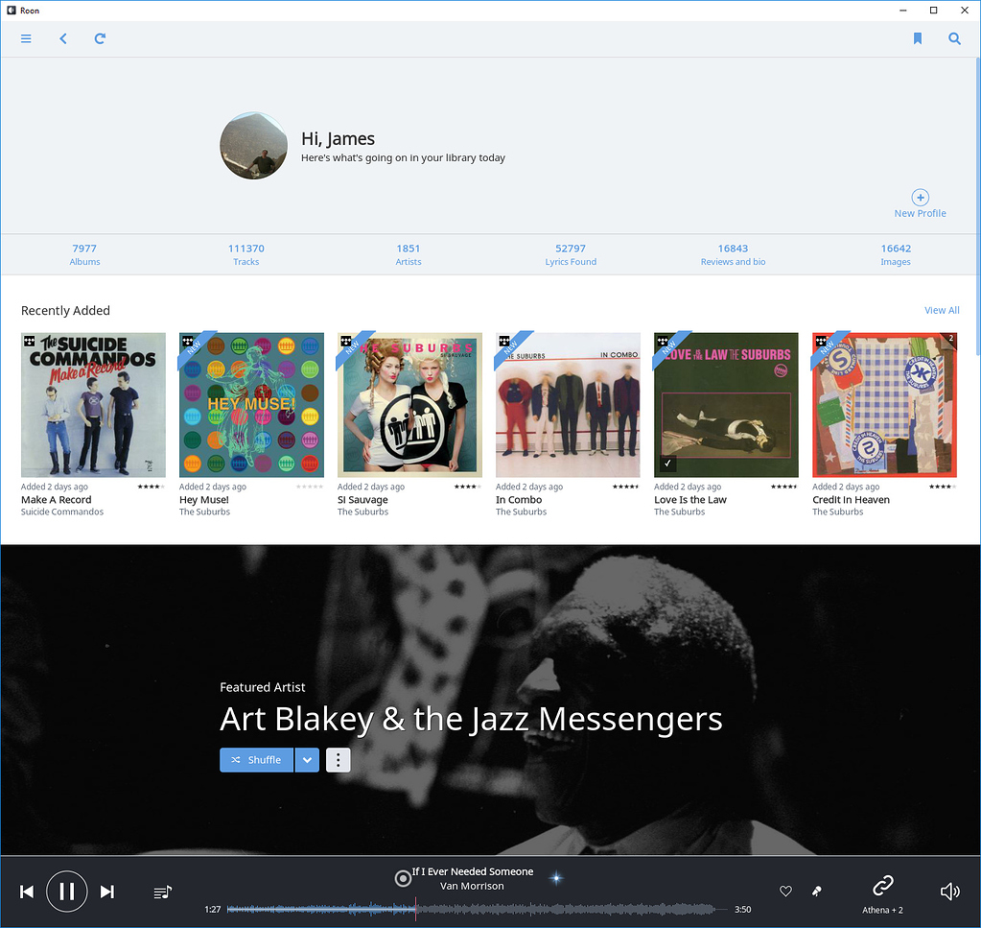View All recently added albums
The height and width of the screenshot is (928, 981).
[x=942, y=310]
